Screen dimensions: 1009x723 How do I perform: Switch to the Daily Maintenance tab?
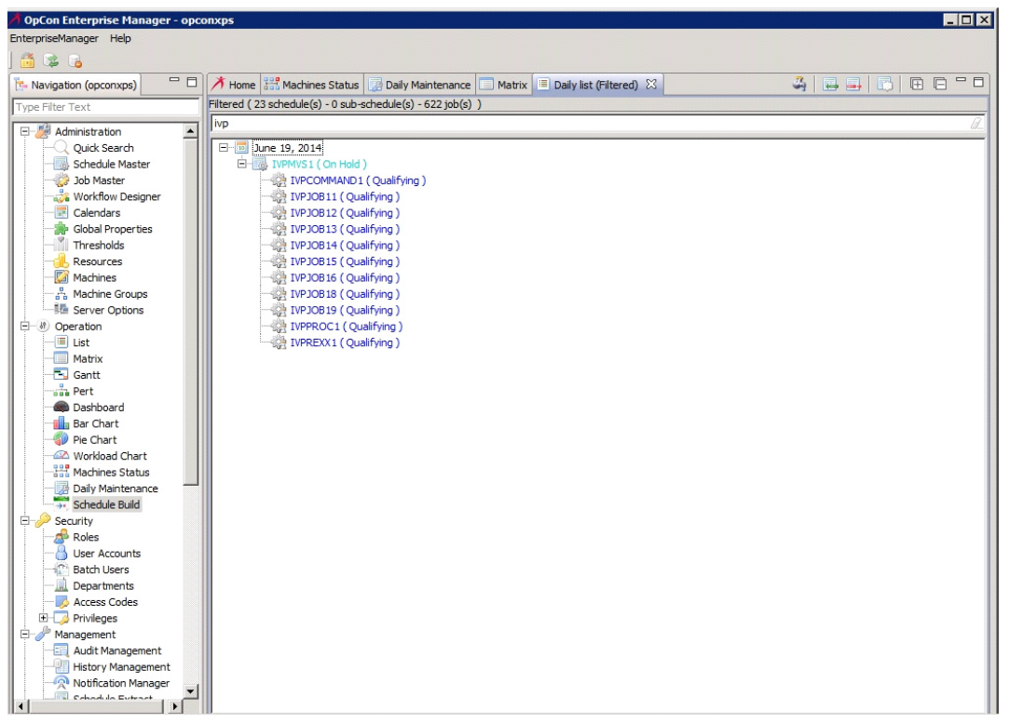coord(419,85)
